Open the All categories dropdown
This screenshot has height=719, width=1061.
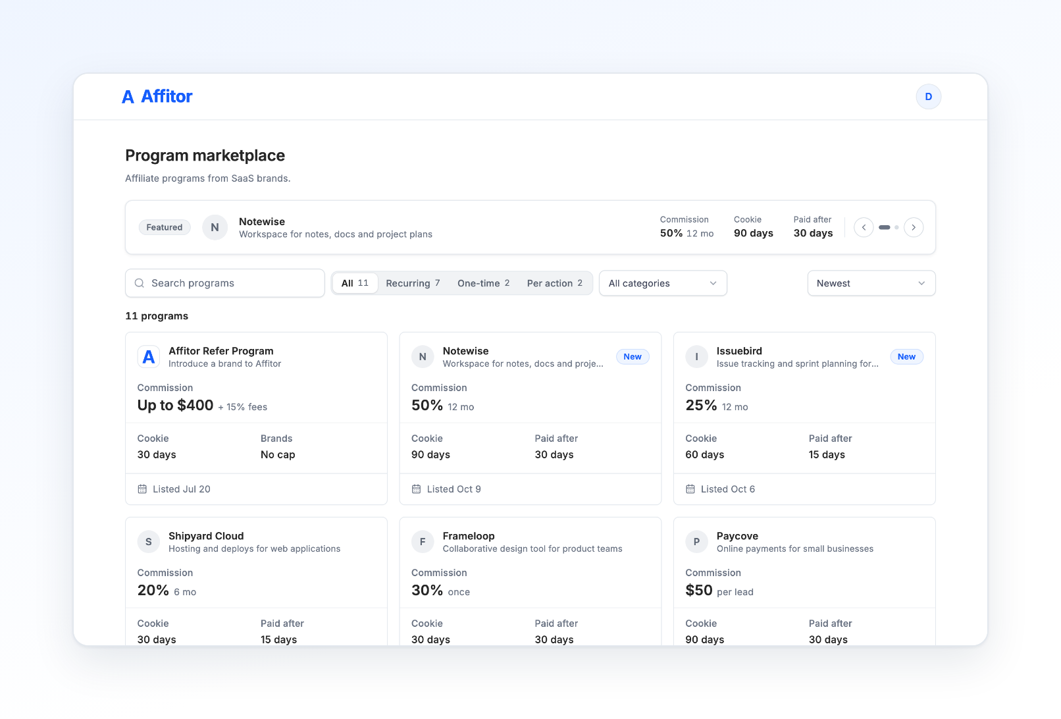[663, 283]
